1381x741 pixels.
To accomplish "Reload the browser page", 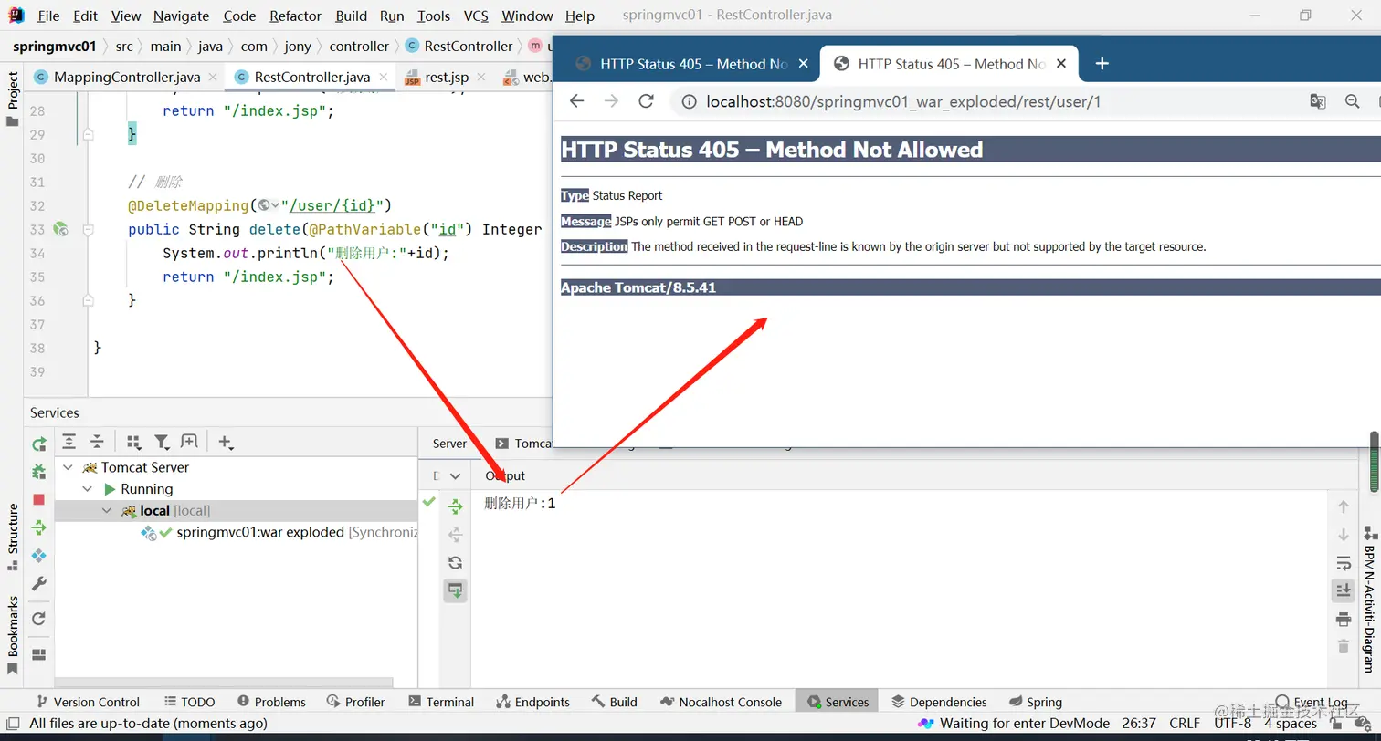I will [646, 101].
